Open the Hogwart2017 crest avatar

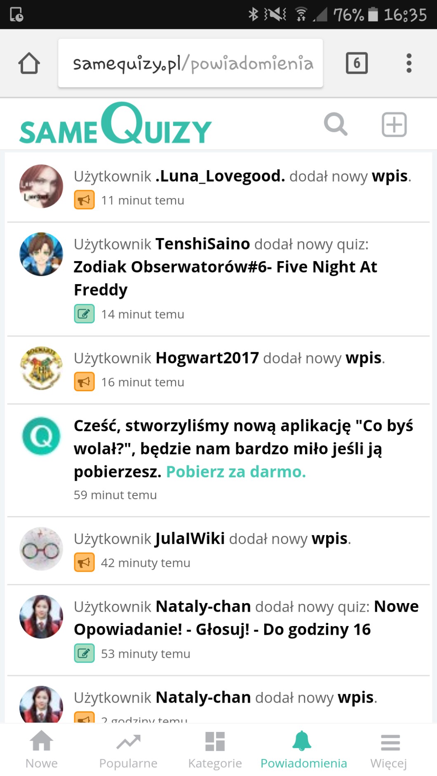[41, 368]
